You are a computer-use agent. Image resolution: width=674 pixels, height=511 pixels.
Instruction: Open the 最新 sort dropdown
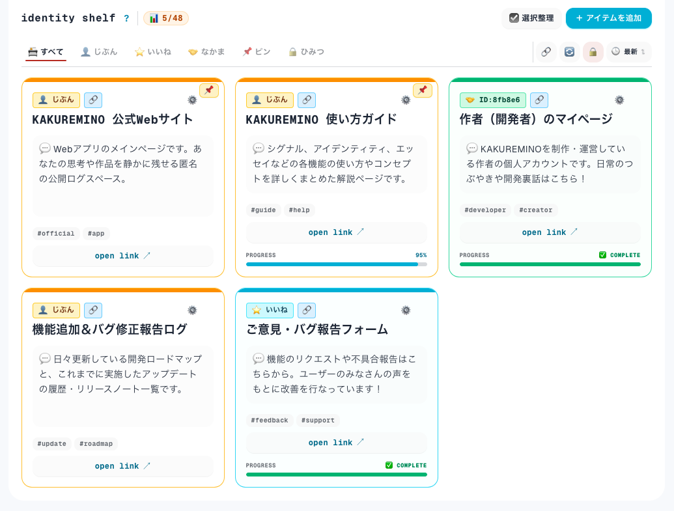coord(629,52)
